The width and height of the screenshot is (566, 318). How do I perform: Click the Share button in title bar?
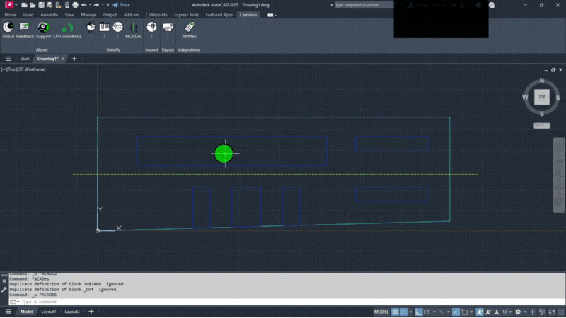point(121,5)
